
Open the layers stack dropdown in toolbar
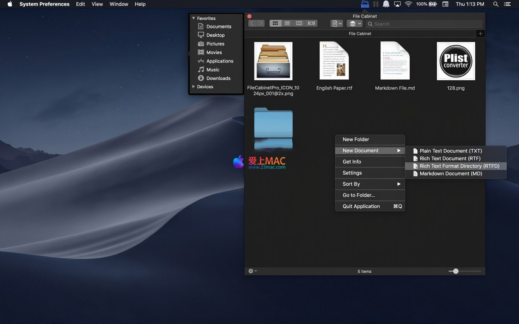pos(354,24)
